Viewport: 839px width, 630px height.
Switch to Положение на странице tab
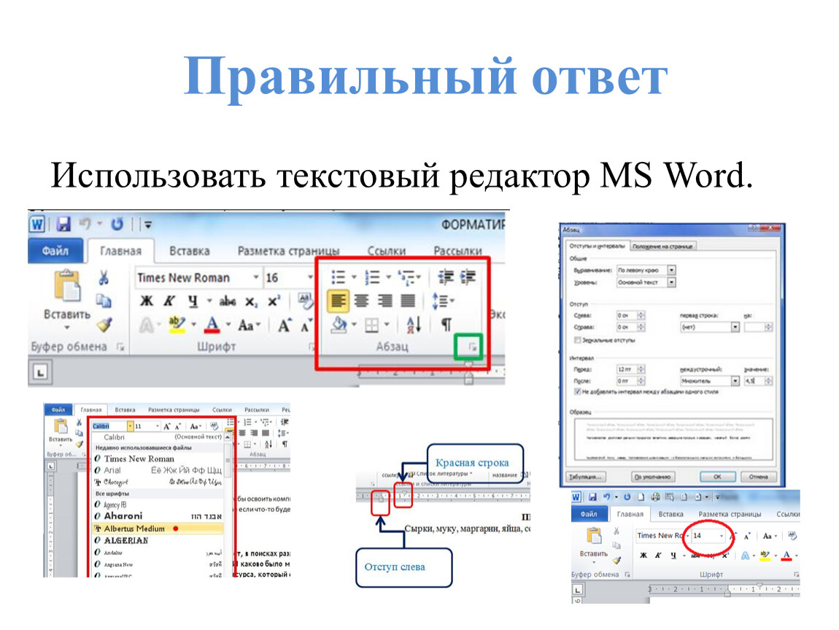(x=662, y=246)
